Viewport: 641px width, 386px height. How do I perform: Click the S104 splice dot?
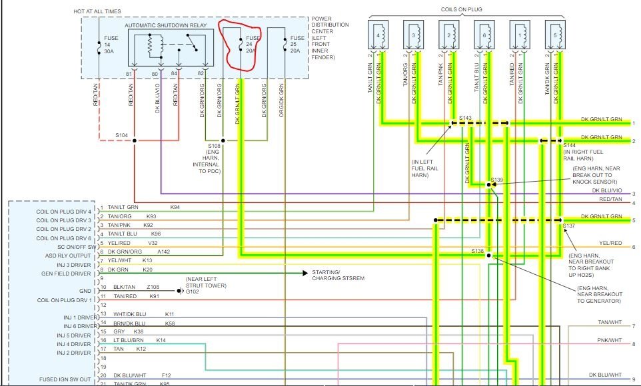[135, 140]
